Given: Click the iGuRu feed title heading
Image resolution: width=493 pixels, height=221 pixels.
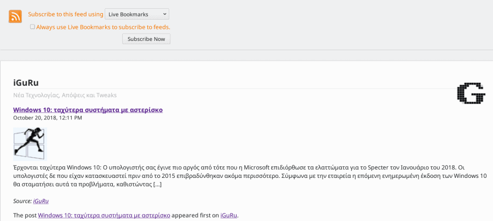Looking at the screenshot, I should coord(26,83).
